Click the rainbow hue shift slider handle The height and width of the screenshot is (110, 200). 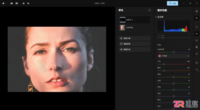tap(174, 52)
